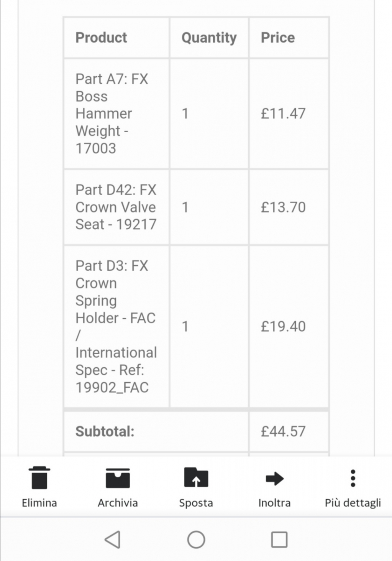Click the £19.40 price cell
Image resolution: width=392 pixels, height=561 pixels.
(283, 326)
